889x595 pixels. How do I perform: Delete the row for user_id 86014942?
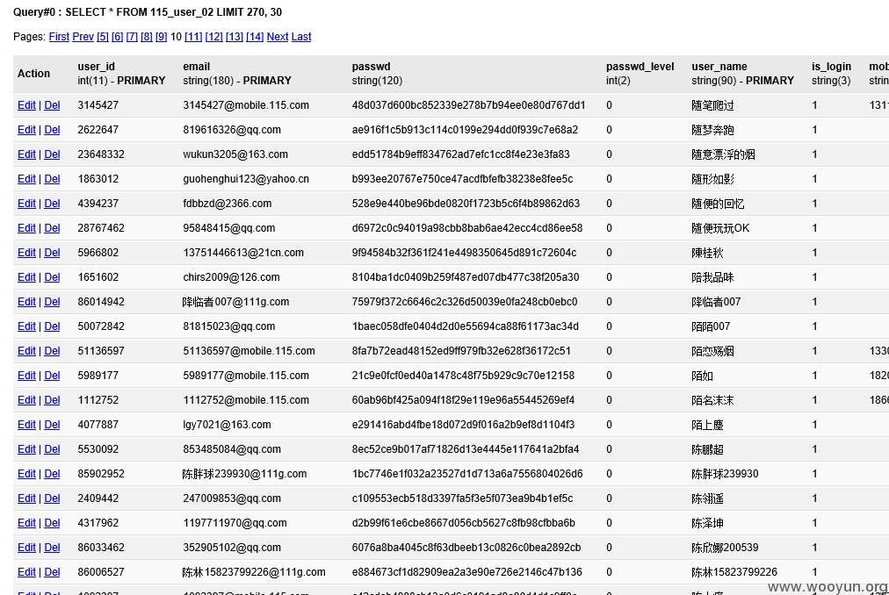coord(52,302)
